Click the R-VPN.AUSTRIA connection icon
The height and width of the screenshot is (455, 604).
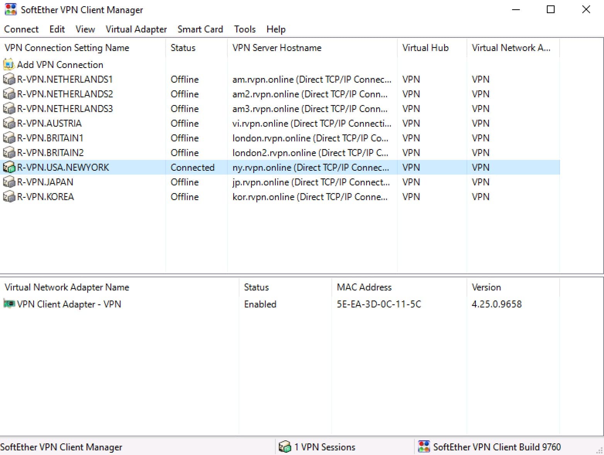9,123
